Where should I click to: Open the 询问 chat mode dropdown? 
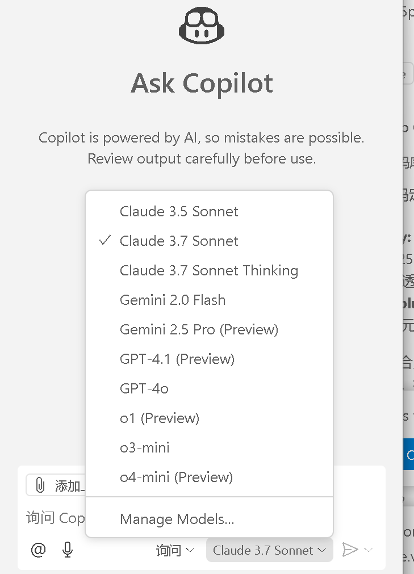pyautogui.click(x=175, y=550)
